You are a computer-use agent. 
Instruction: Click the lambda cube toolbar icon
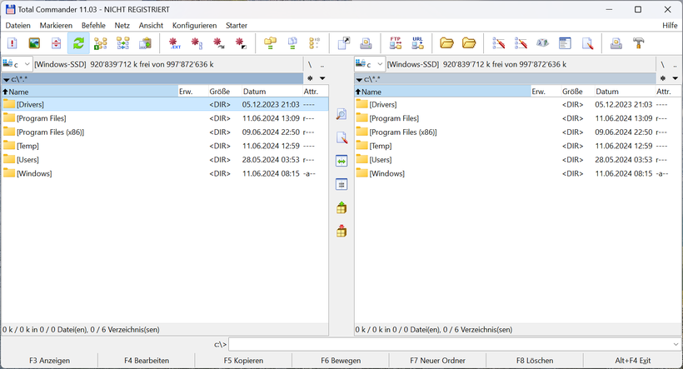543,43
